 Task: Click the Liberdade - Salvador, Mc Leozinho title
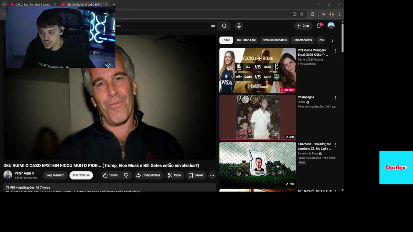[314, 147]
